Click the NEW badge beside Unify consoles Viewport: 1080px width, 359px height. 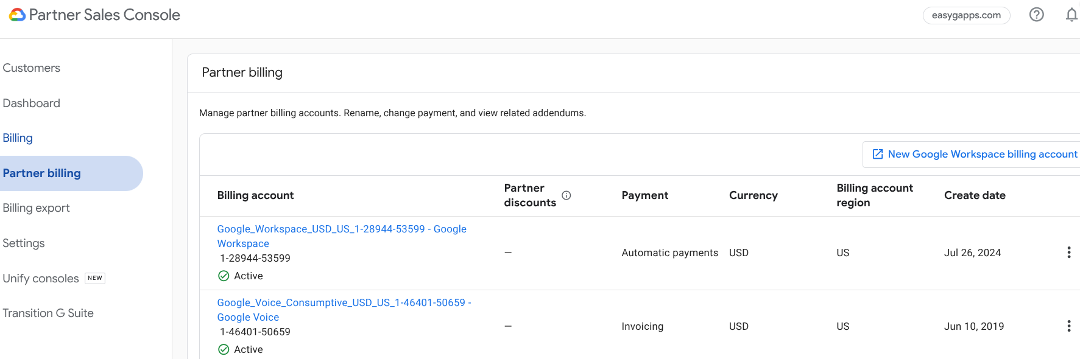95,278
